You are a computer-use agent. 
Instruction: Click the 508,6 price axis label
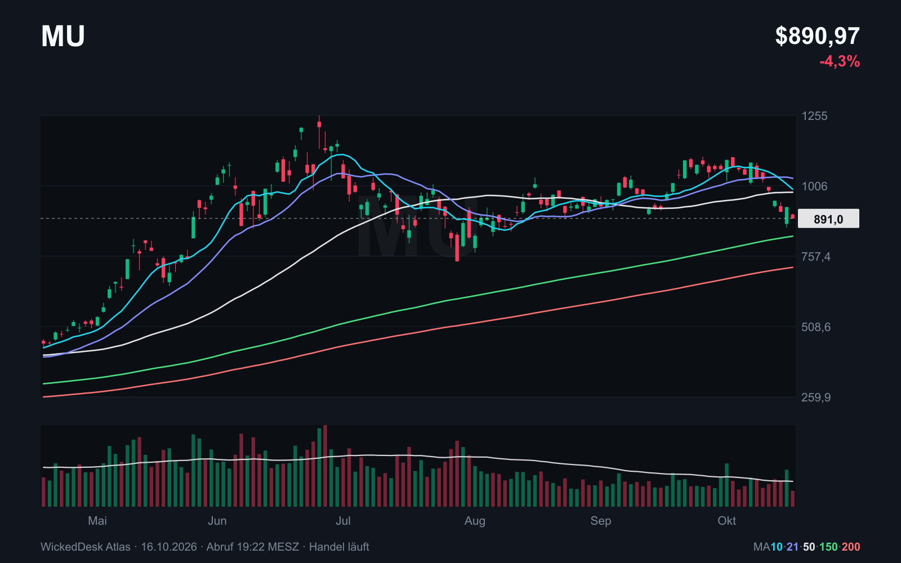[815, 327]
